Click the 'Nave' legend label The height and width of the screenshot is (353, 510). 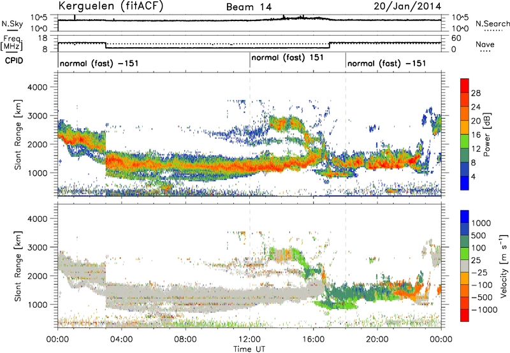coord(485,44)
